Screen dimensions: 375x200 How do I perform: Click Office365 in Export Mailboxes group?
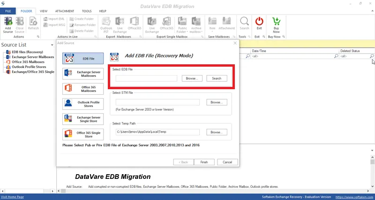(x=135, y=23)
